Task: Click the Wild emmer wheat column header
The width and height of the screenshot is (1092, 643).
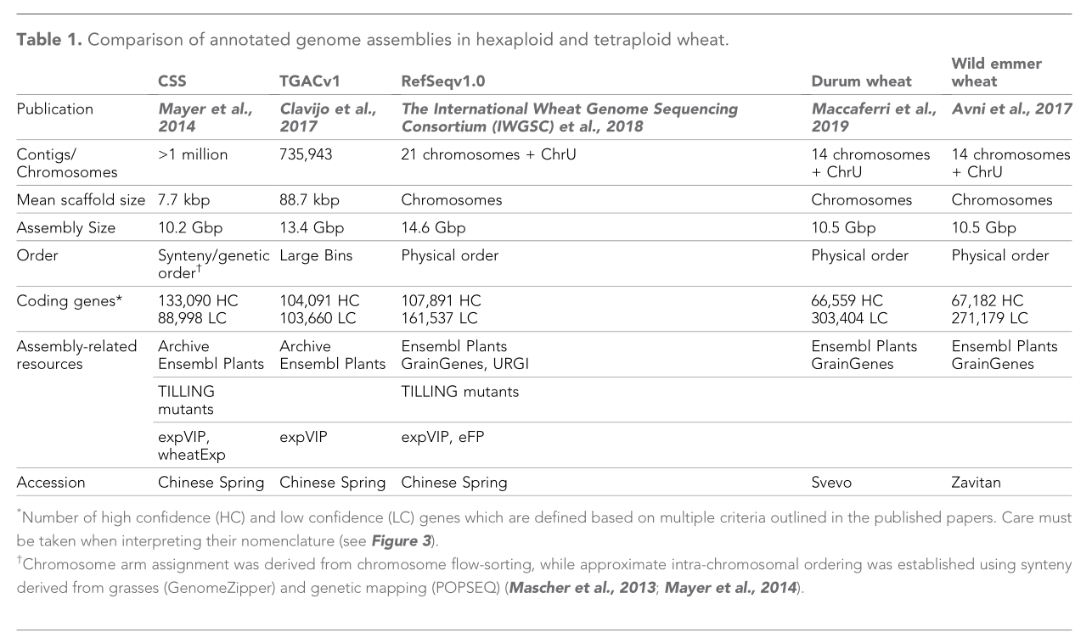Action: (x=996, y=72)
